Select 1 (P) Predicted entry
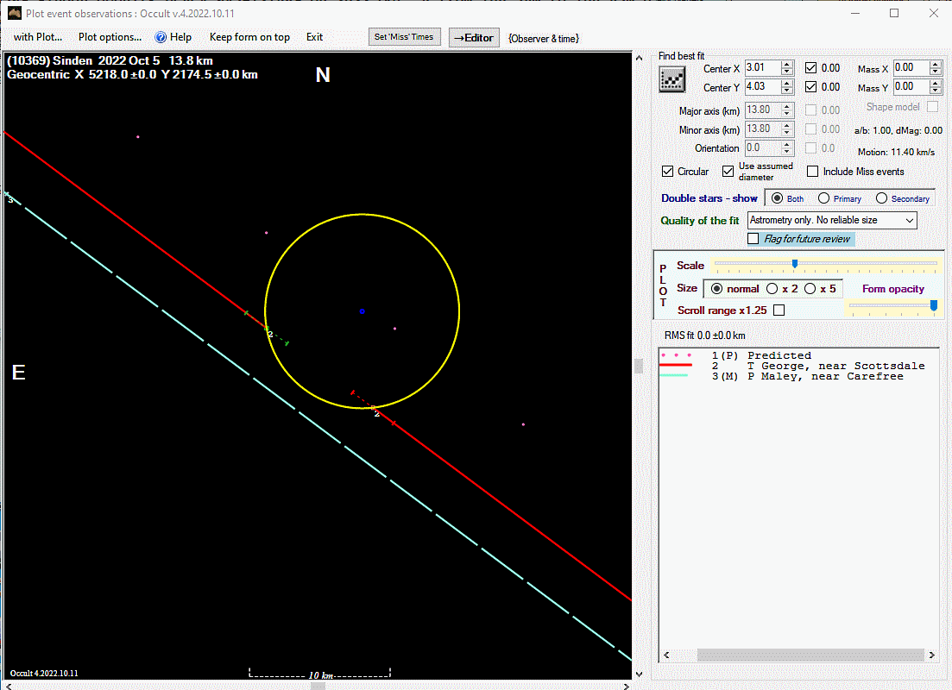 pos(736,355)
